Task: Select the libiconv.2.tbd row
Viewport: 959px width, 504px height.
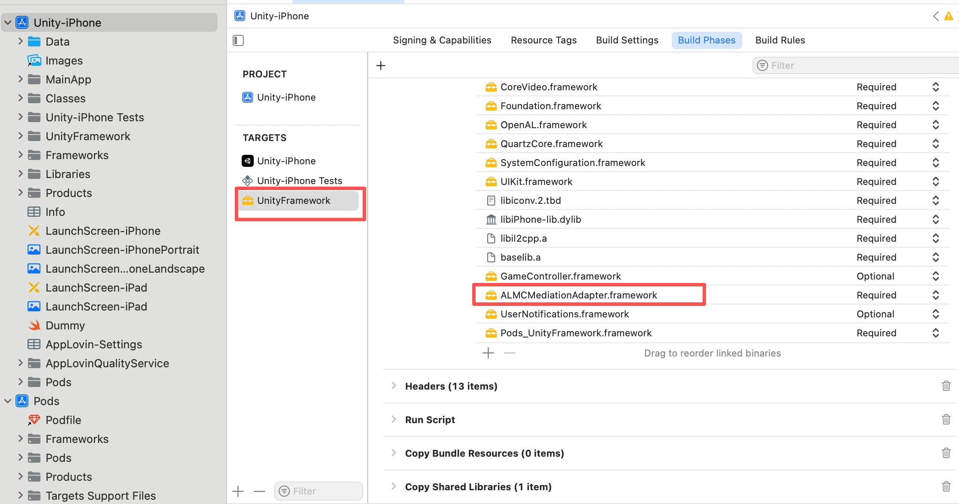Action: coord(713,200)
